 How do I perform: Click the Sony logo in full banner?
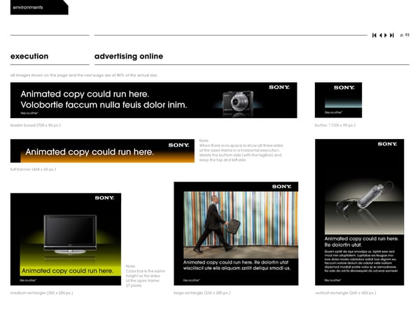tap(178, 145)
